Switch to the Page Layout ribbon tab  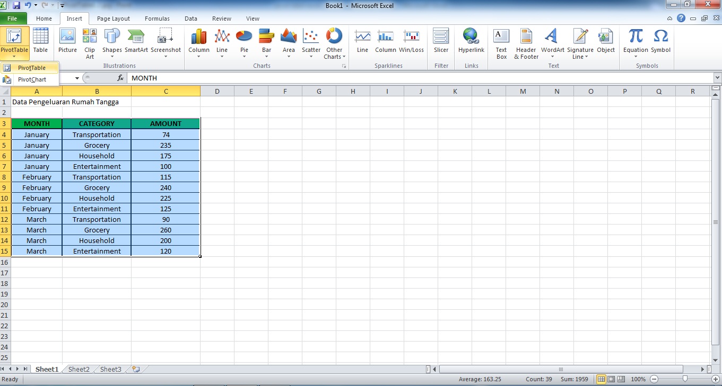point(113,18)
